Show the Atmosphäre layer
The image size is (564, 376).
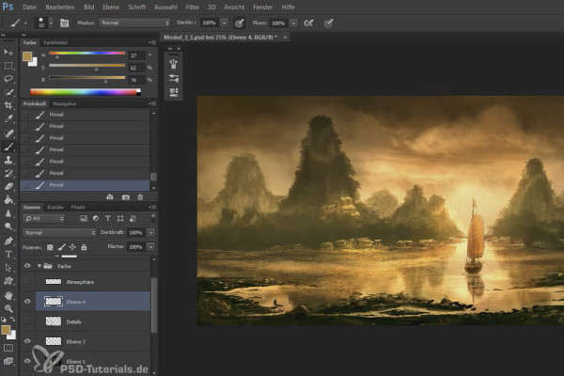(x=27, y=282)
